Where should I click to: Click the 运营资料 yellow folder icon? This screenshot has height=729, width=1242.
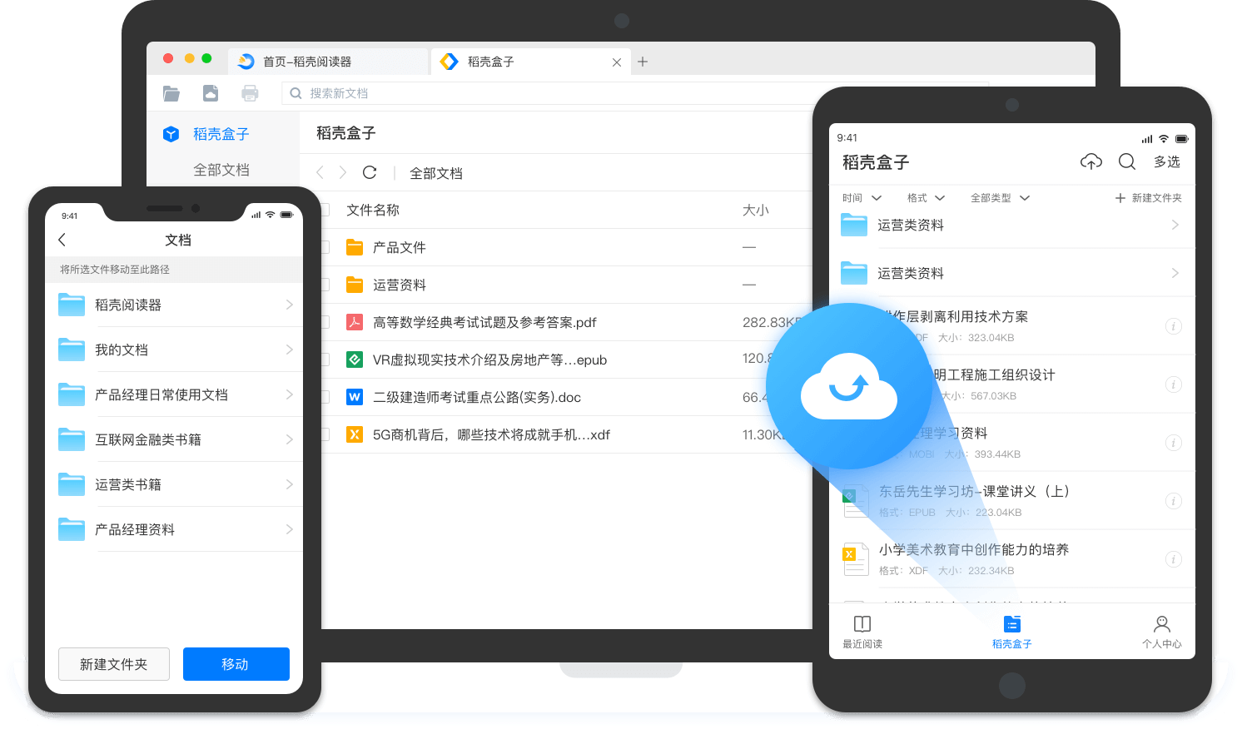[x=355, y=285]
